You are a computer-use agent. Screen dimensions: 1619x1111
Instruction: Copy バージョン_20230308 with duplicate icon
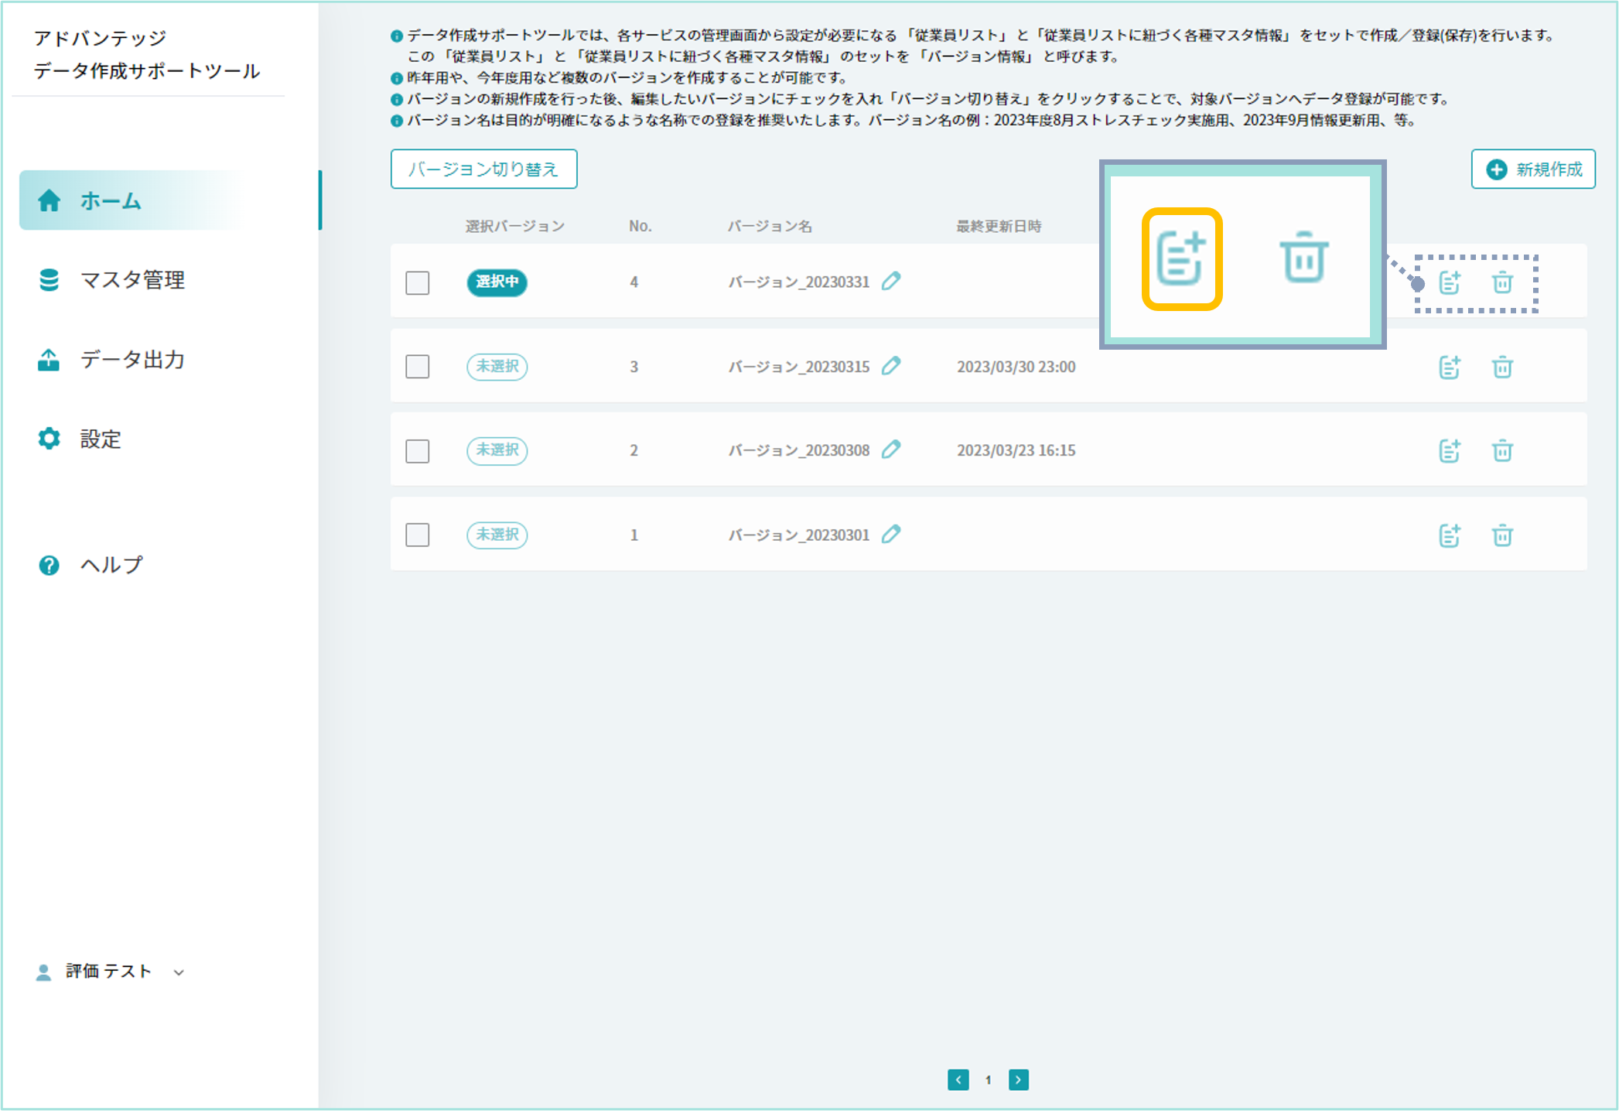1450,451
